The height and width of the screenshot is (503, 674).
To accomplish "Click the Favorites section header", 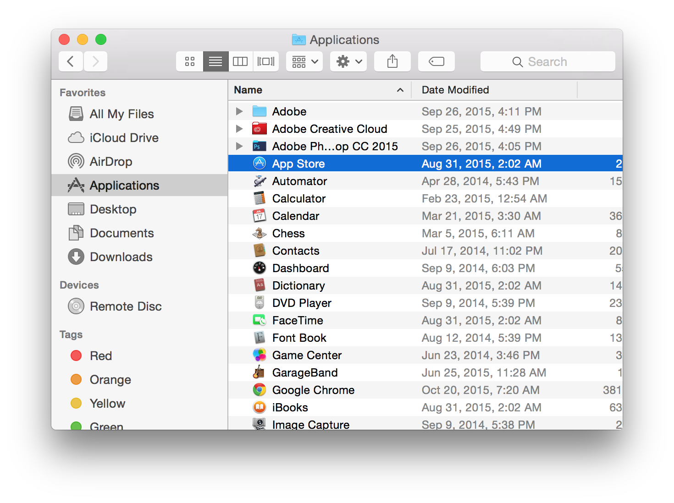I will pyautogui.click(x=83, y=93).
